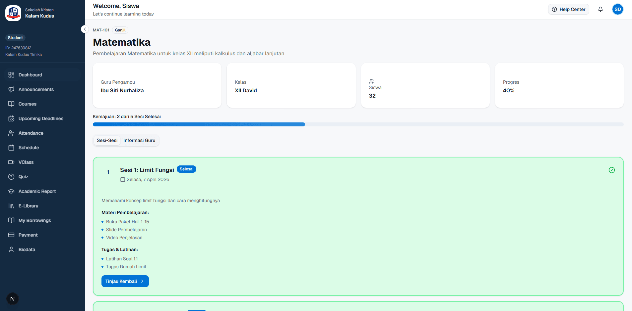
Task: Click the SD user avatar
Action: pos(618,9)
